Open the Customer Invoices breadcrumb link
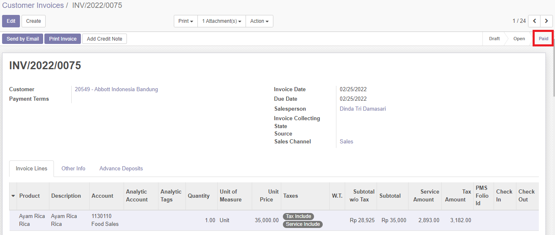This screenshot has width=555, height=235. click(33, 5)
